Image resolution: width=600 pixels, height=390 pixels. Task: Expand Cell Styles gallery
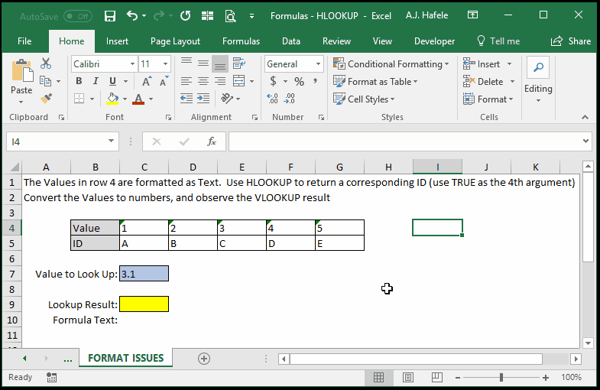tap(364, 99)
